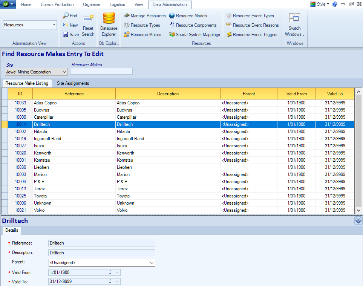
Task: Click the Save floppy disk icon
Action: click(66, 34)
